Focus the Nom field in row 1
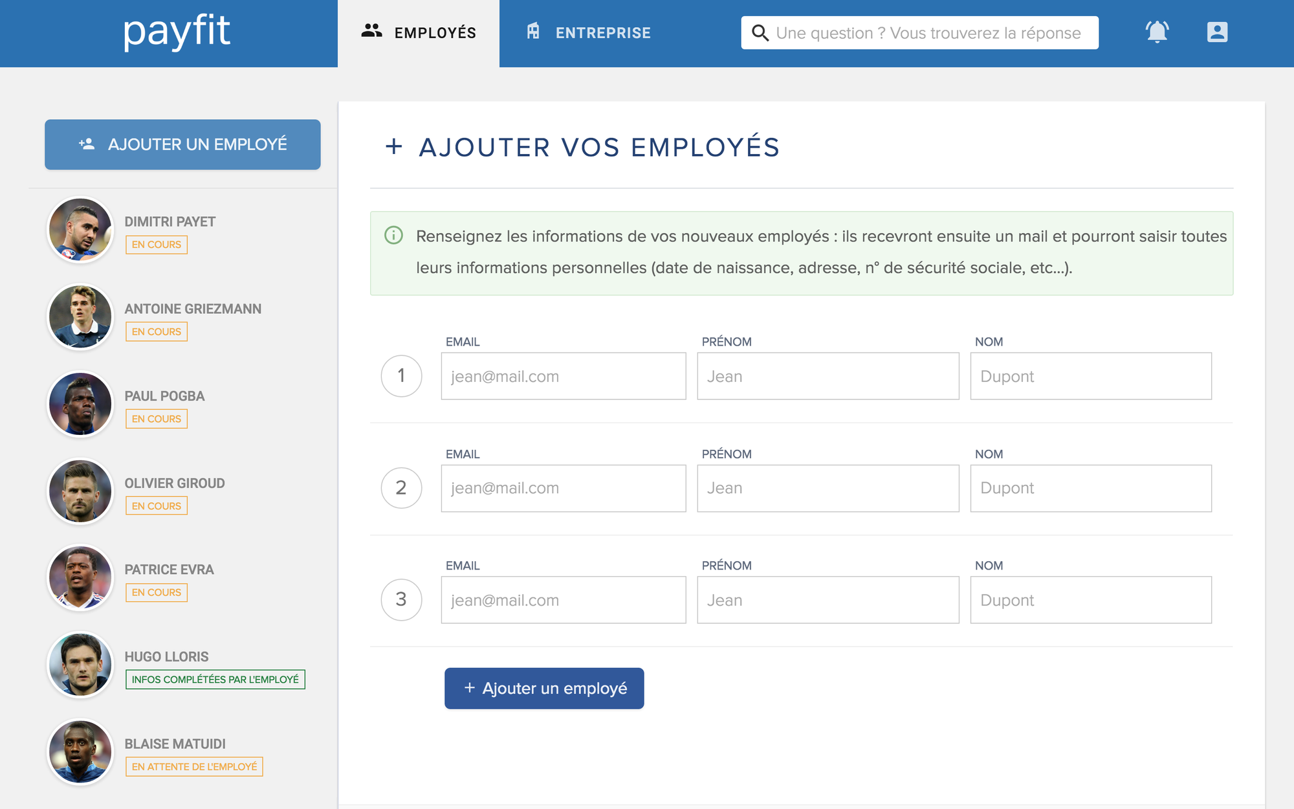This screenshot has height=809, width=1294. 1091,376
